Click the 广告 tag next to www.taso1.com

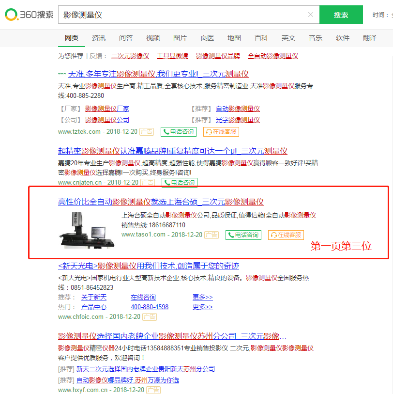click(x=212, y=235)
